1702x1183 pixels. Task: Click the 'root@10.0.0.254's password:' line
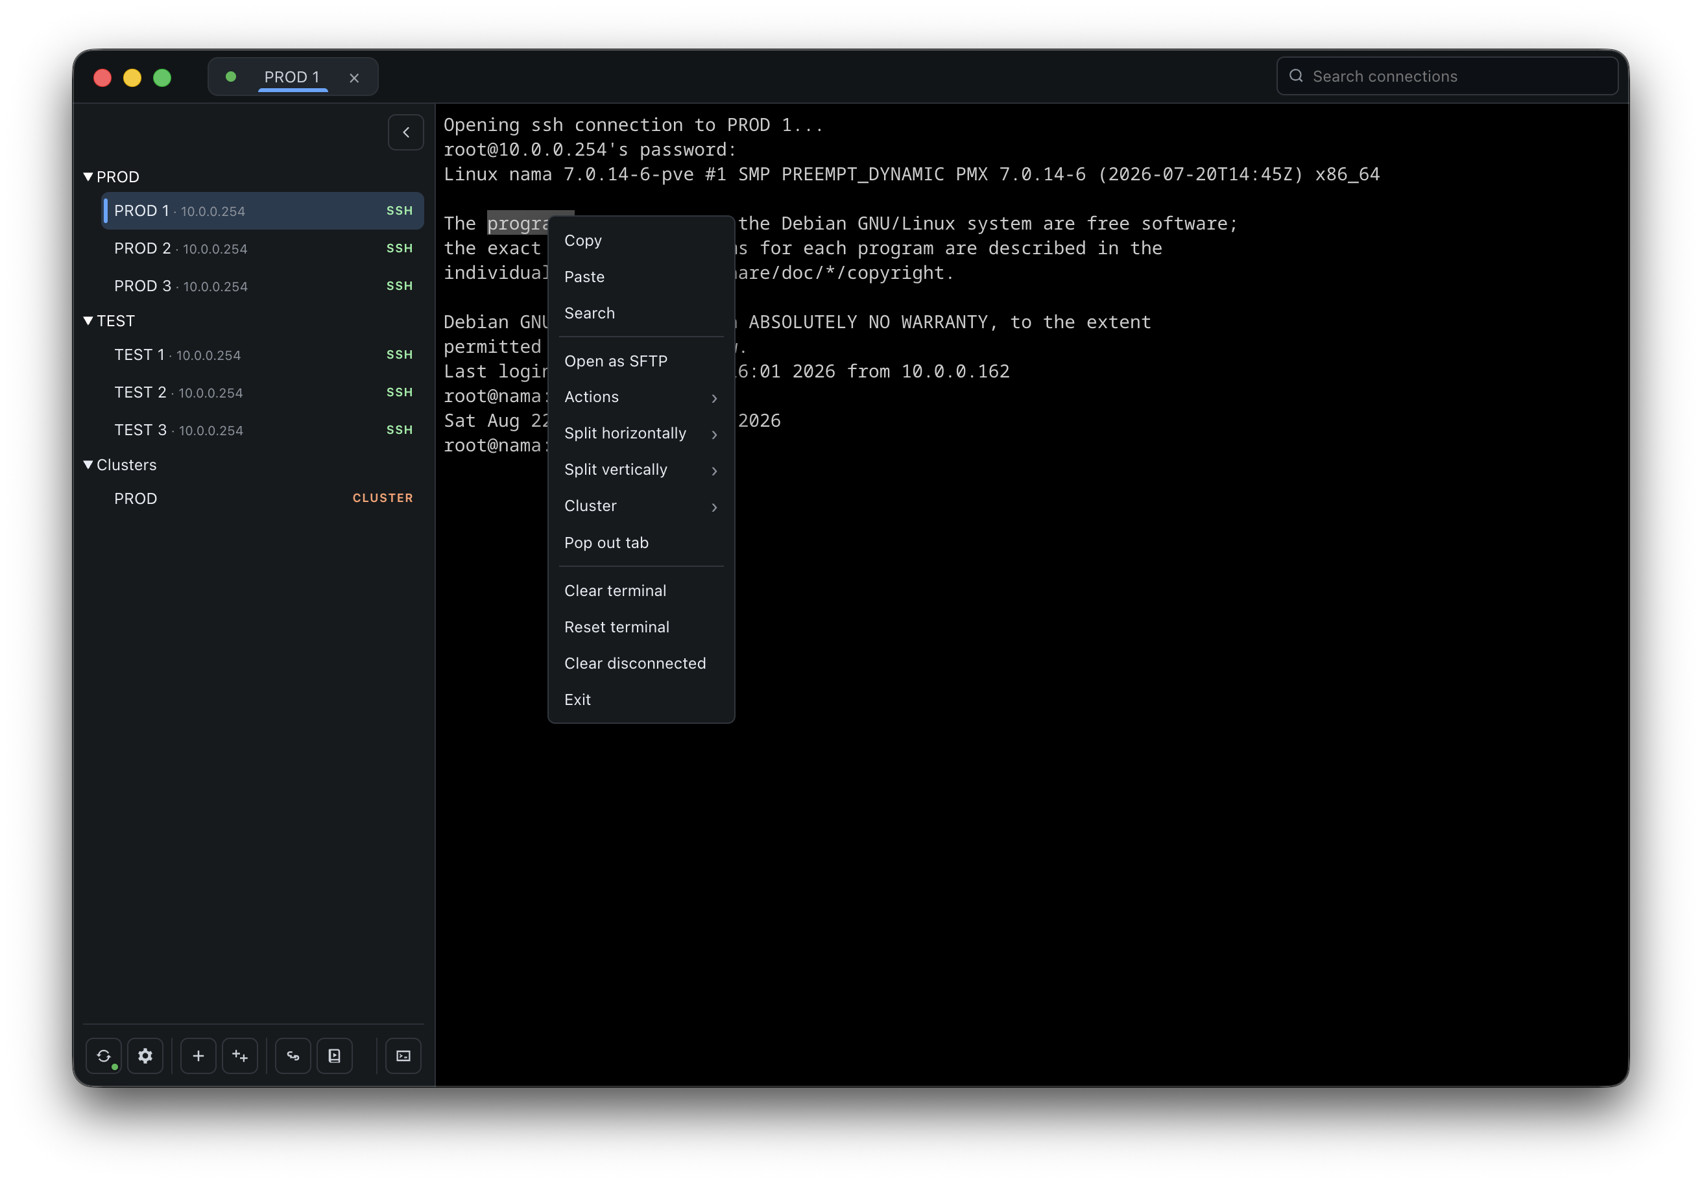click(590, 150)
